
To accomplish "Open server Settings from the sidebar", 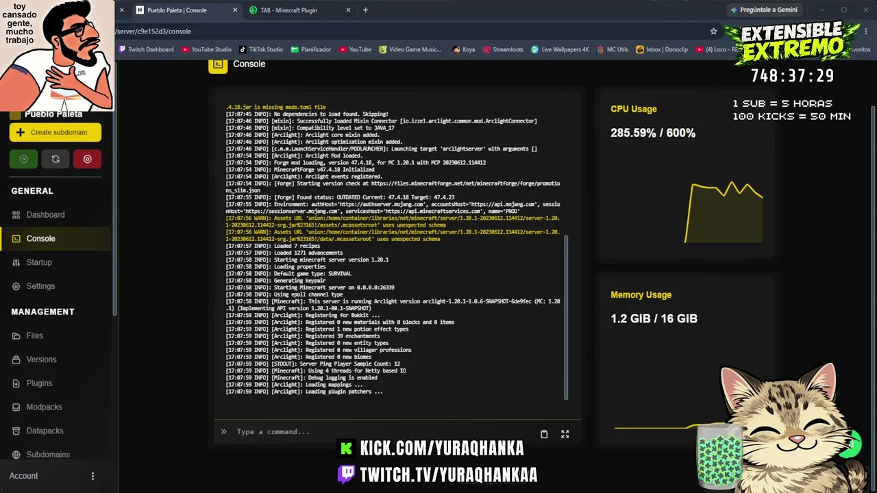I will (x=40, y=286).
